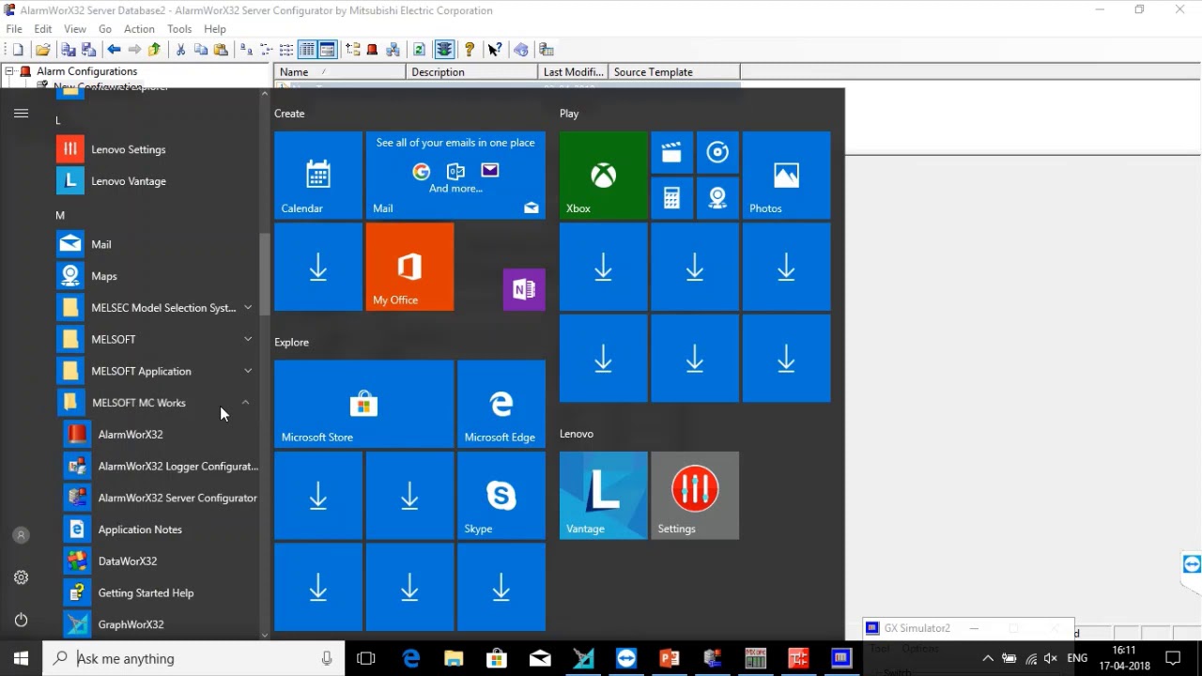Click the Start menu Power button
Viewport: 1202px width, 676px height.
click(21, 620)
